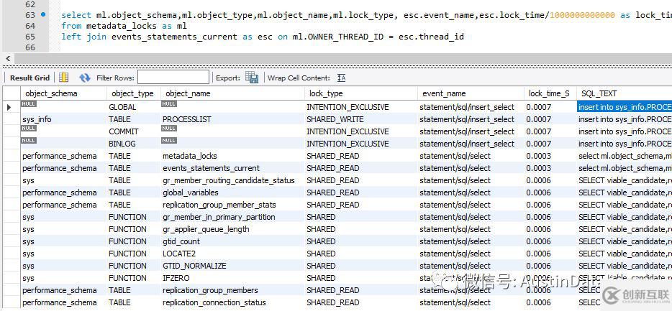Click the SQL_TEXT cell in the events_statements_current row

point(624,168)
